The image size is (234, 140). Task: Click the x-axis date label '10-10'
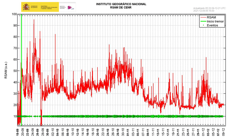point(73,132)
